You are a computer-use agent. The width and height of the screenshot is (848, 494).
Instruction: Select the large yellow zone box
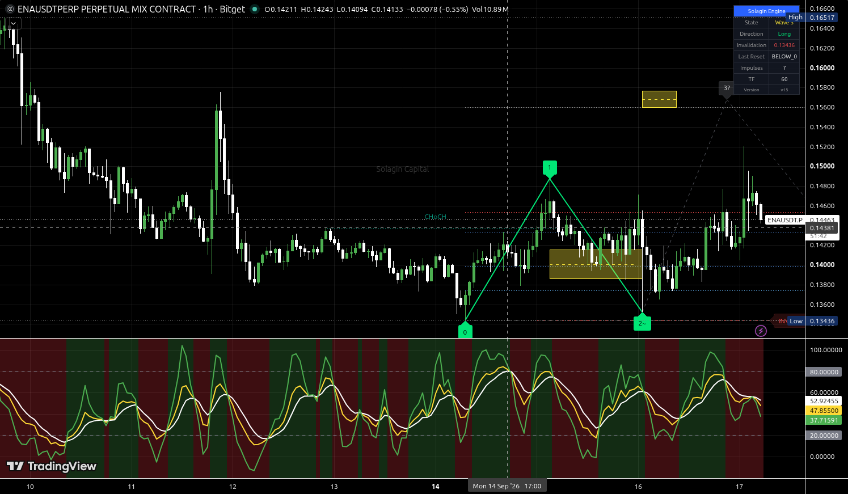coord(596,264)
